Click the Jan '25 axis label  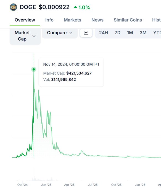[x=46, y=185]
